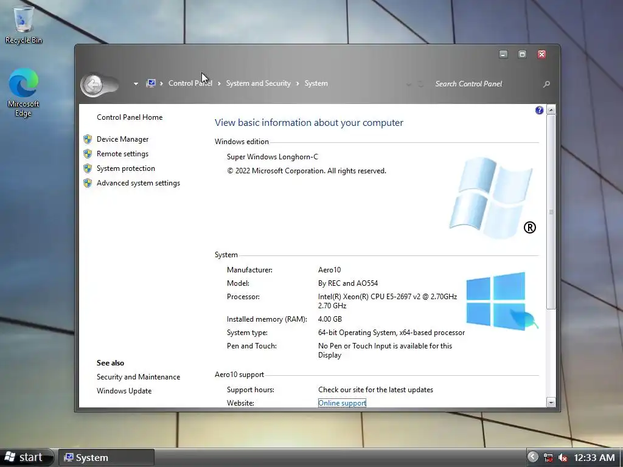Image resolution: width=623 pixels, height=467 pixels.
Task: Click the vertical scrollbar thumb
Action: click(x=551, y=212)
